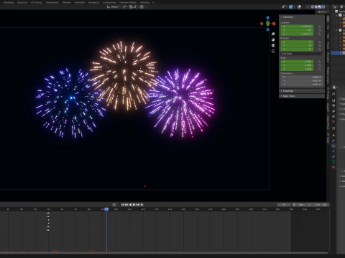This screenshot has height=258, width=345.
Task: Open the Shading workspace tab
Action: pos(67,2)
